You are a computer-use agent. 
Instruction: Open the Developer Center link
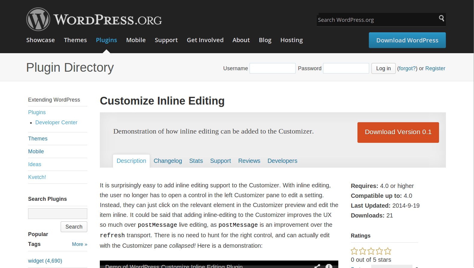56,122
